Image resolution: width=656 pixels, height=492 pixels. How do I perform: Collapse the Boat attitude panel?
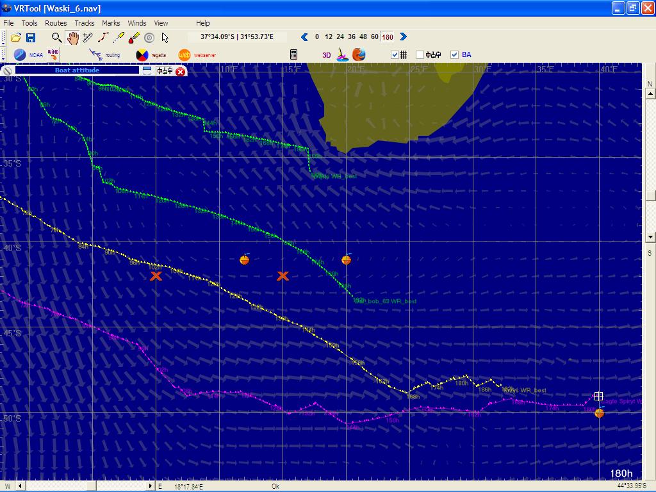coord(147,70)
